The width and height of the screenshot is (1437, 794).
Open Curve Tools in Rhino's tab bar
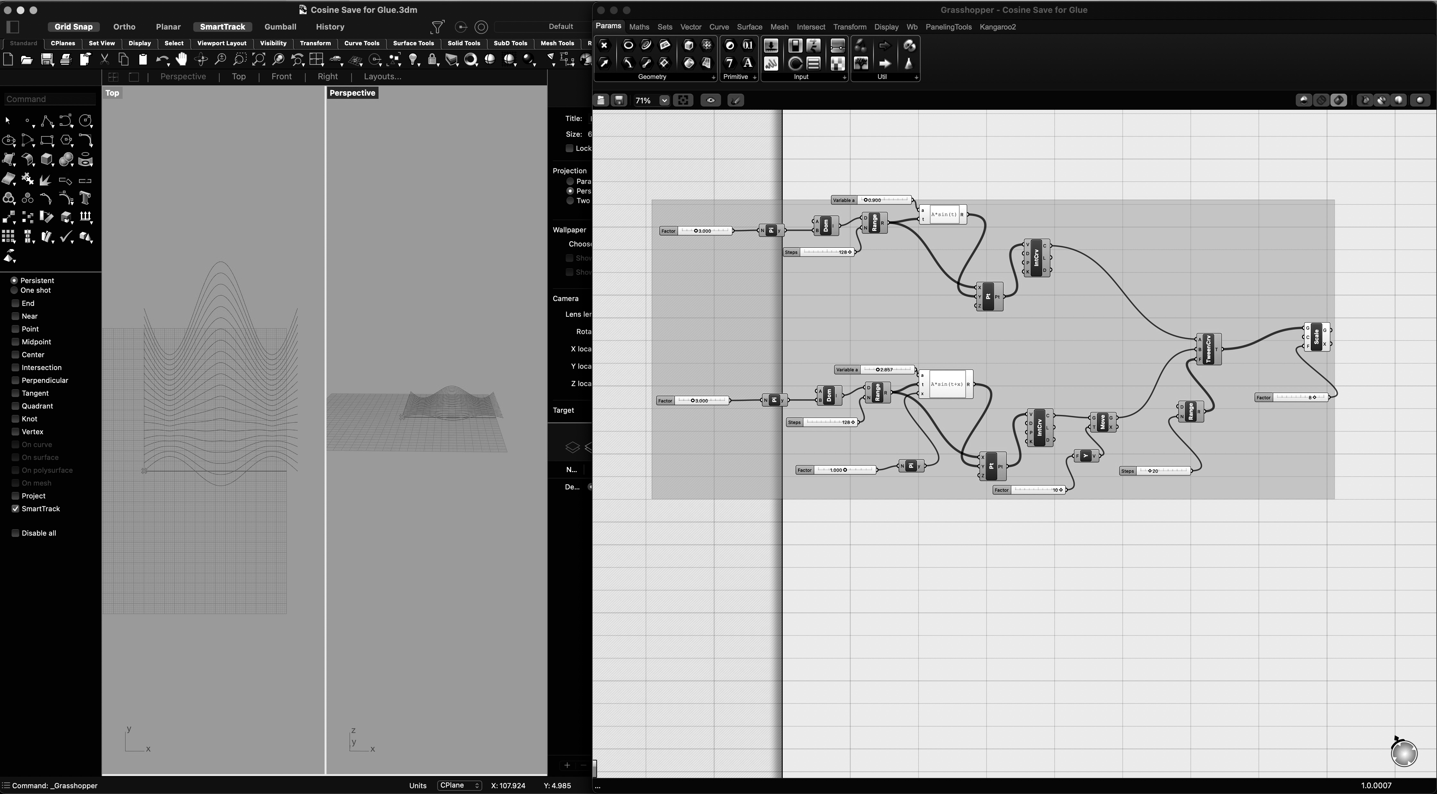pos(362,43)
